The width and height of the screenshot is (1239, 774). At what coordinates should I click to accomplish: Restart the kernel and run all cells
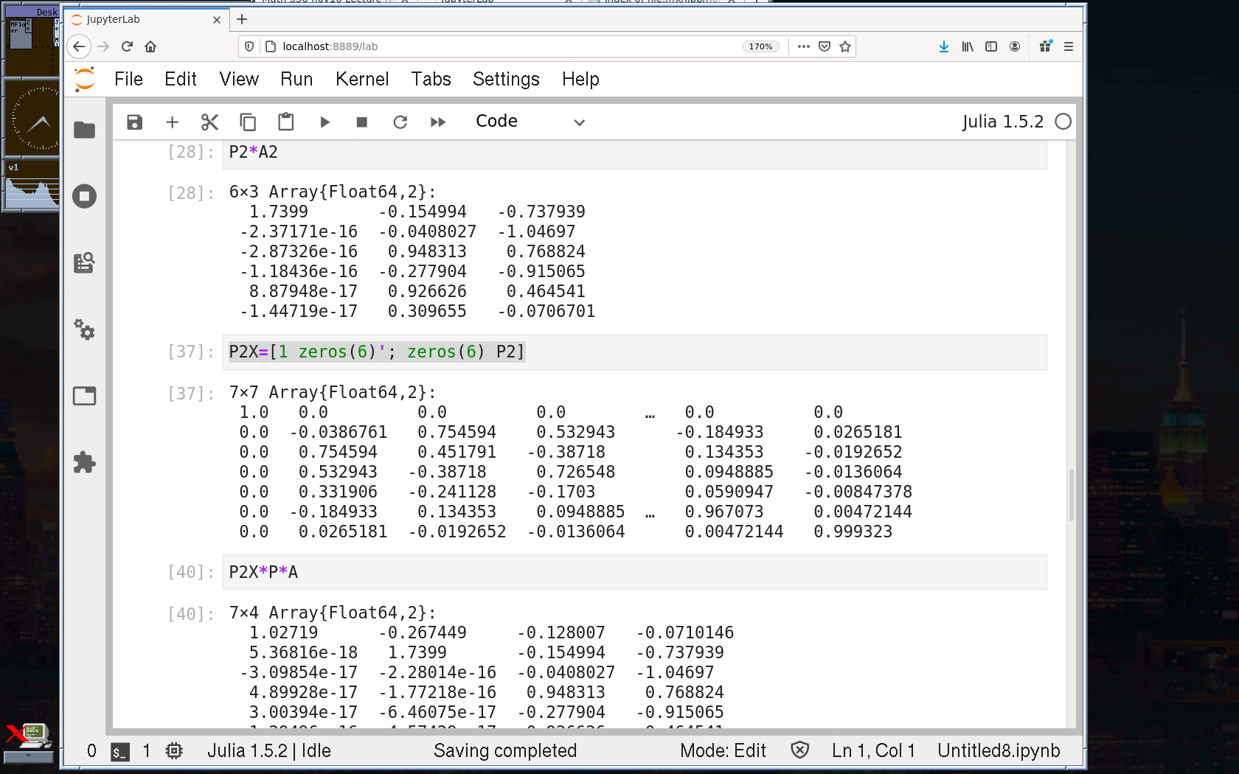click(x=438, y=122)
